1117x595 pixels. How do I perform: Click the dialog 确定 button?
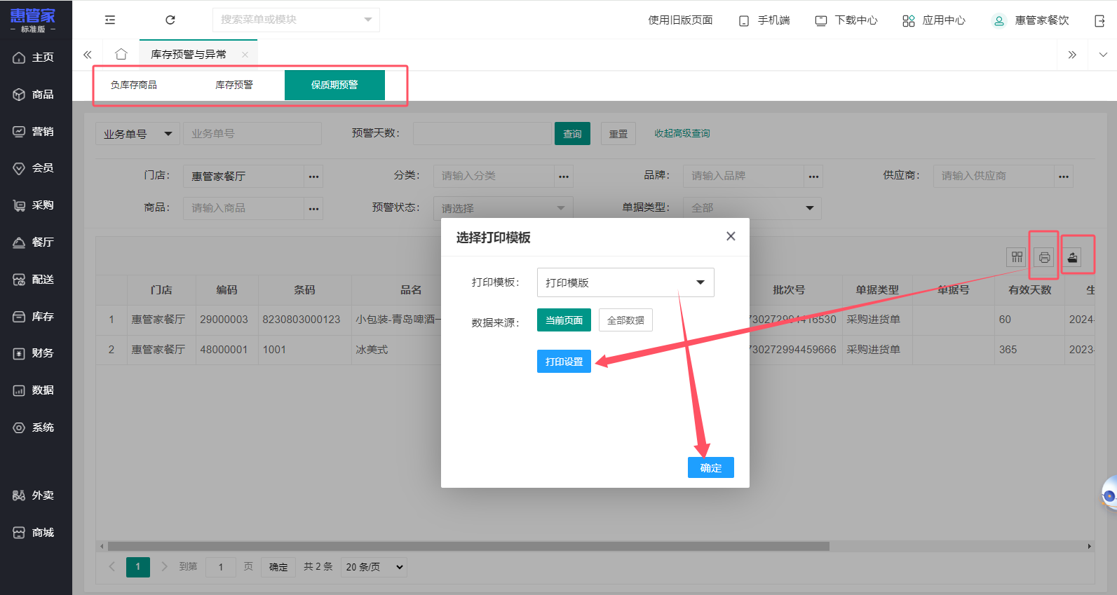pyautogui.click(x=710, y=467)
